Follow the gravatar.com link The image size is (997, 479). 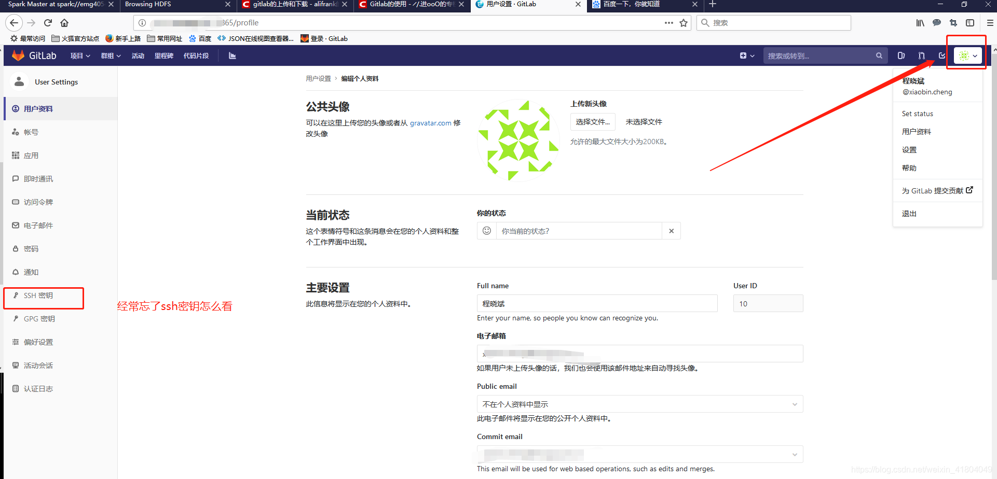431,123
